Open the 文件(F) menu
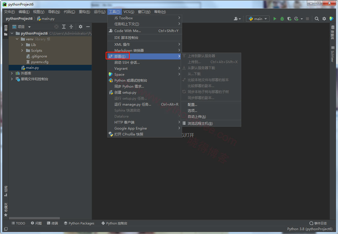The width and height of the screenshot is (338, 234). (x=9, y=12)
